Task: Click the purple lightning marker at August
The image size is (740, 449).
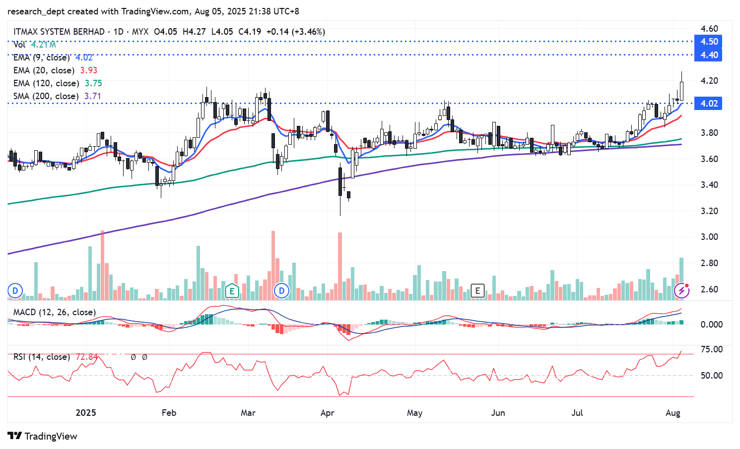Action: pos(682,291)
